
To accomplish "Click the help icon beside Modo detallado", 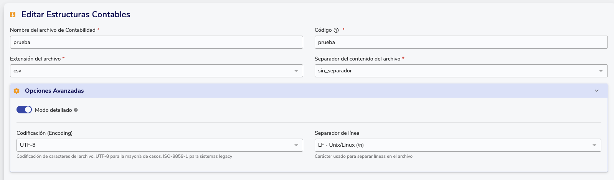I will coord(76,110).
